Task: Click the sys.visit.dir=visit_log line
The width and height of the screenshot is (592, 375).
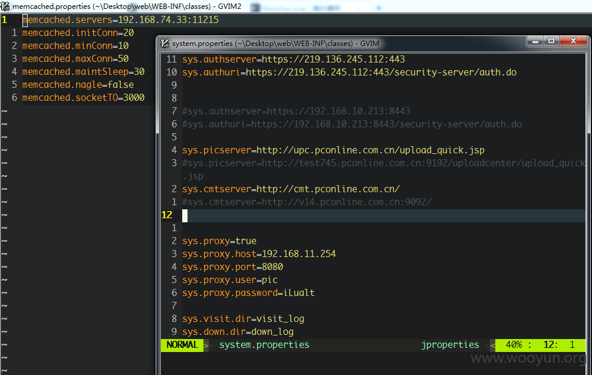Action: tap(243, 319)
